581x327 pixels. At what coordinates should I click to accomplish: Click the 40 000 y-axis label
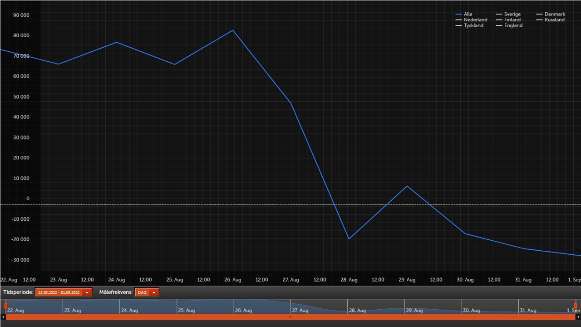(22, 117)
